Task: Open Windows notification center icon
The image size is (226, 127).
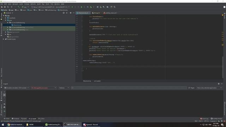Action: click(x=222, y=125)
